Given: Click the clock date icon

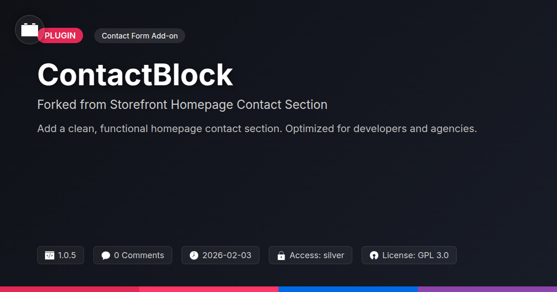Looking at the screenshot, I should point(194,255).
